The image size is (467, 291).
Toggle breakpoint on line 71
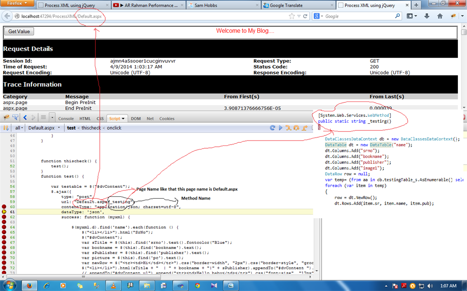(x=4, y=263)
